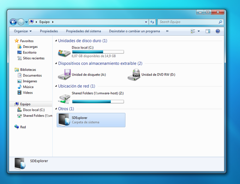
Task: Select Favoritos in the navigation pane
Action: [x=27, y=41]
